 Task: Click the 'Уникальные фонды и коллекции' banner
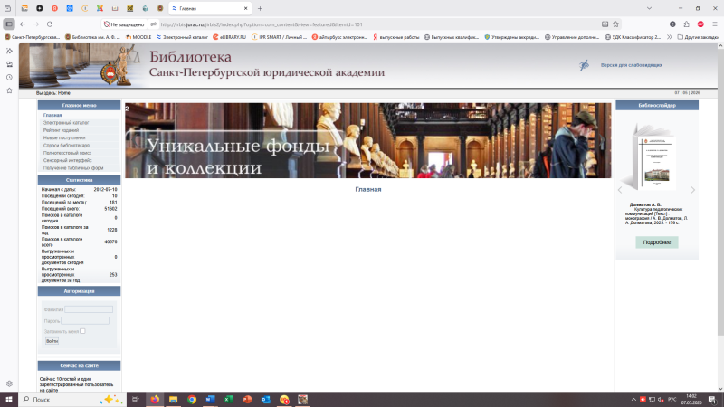[368, 140]
